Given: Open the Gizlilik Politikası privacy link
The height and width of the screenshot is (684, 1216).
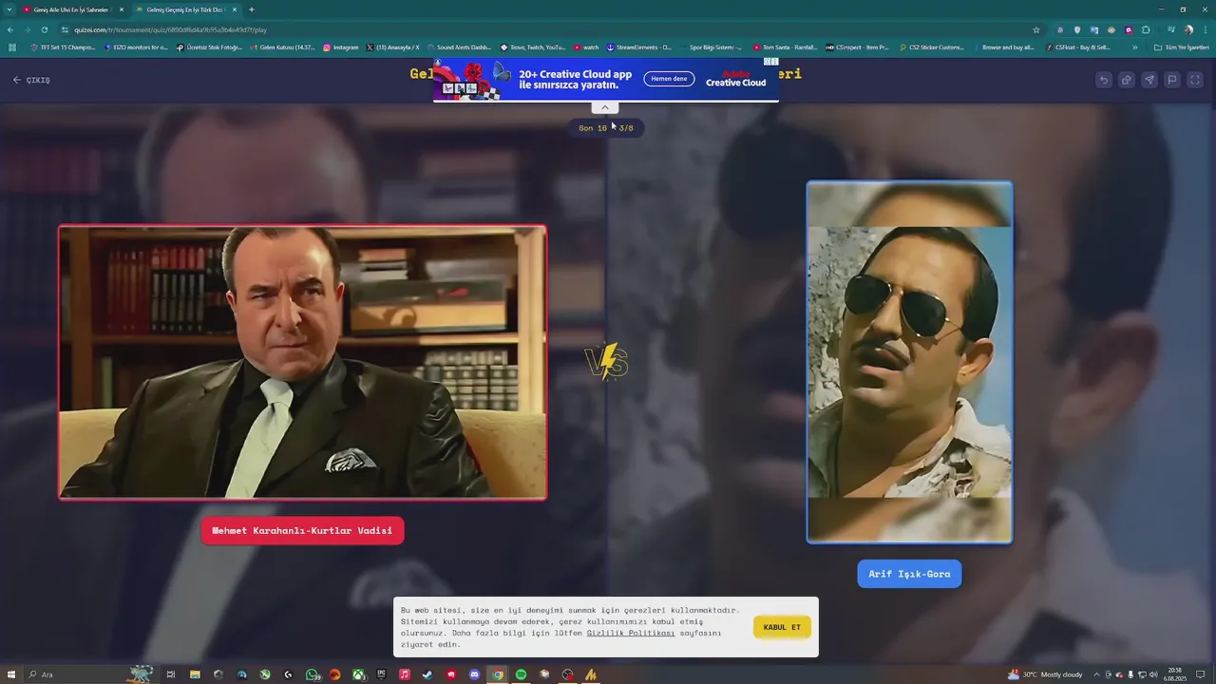Looking at the screenshot, I should 631,633.
